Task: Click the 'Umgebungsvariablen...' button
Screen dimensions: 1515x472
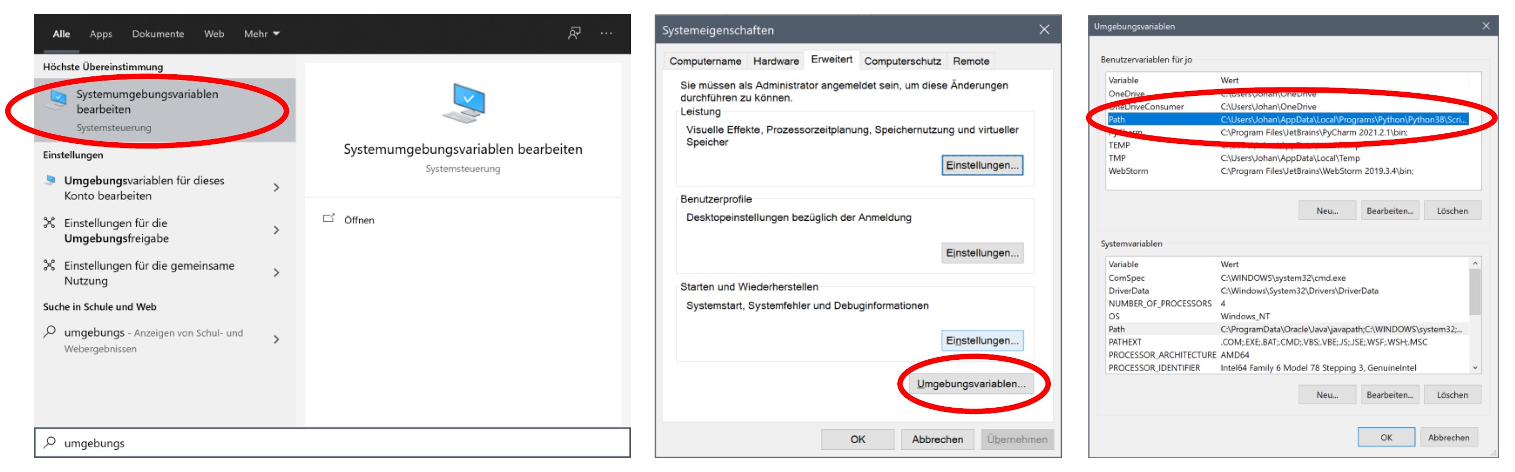Action: coord(971,383)
